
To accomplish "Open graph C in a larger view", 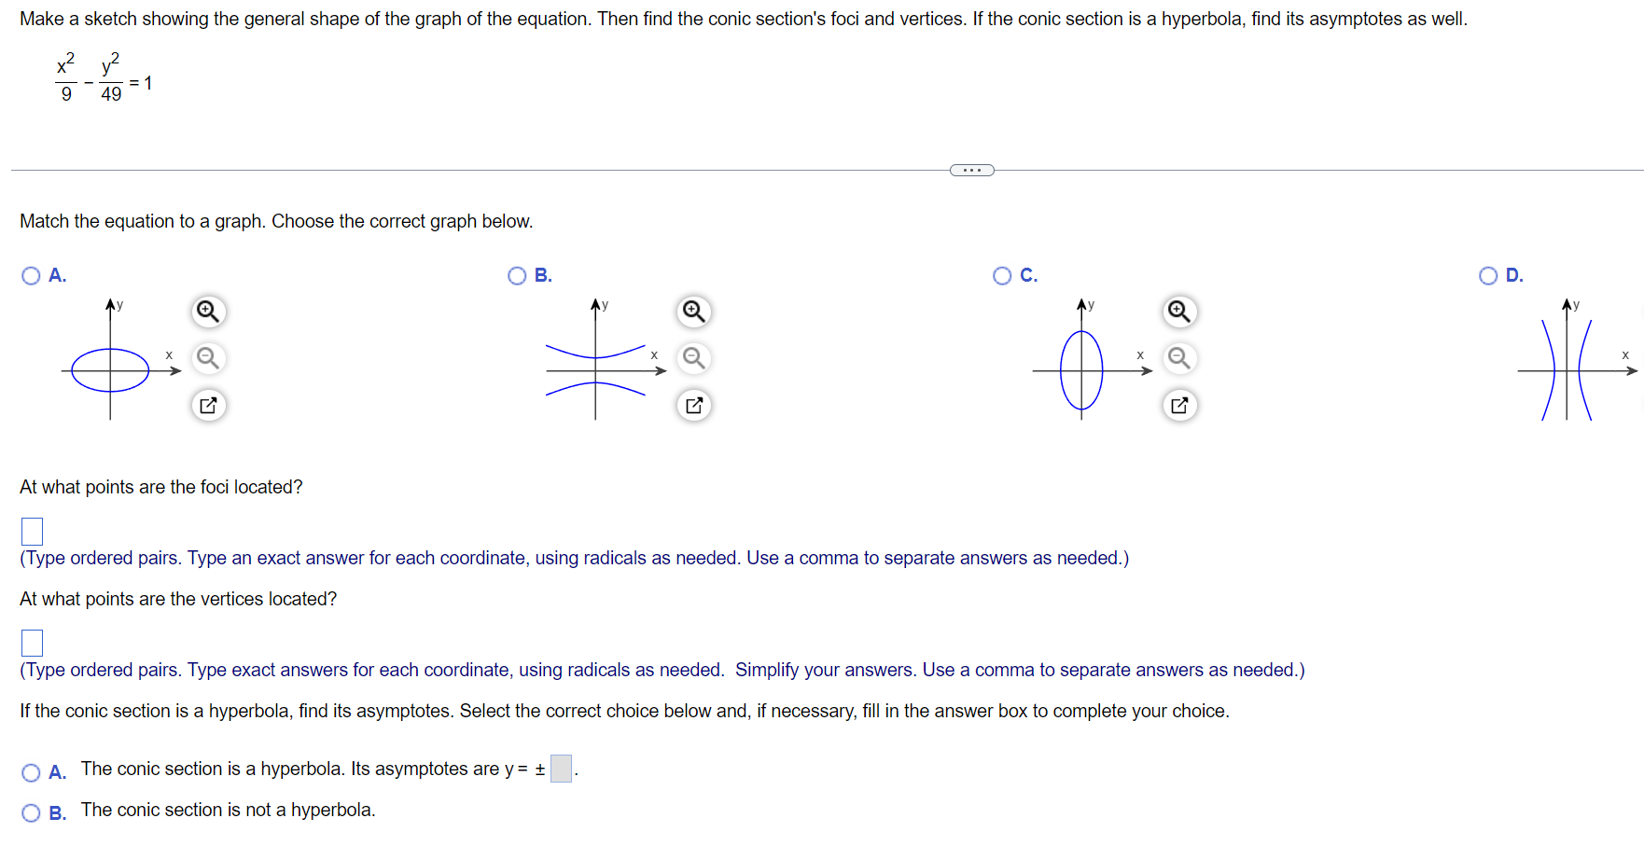I will [x=1177, y=405].
